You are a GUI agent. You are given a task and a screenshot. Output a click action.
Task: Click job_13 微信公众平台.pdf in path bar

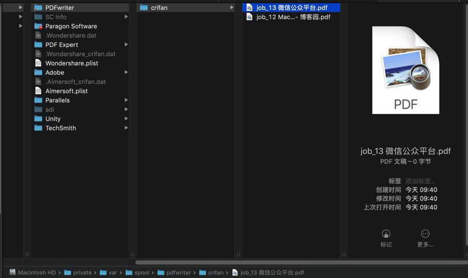coord(268,272)
